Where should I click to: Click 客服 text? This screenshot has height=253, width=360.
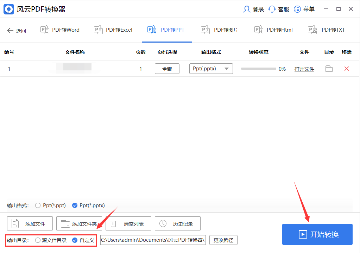[284, 10]
